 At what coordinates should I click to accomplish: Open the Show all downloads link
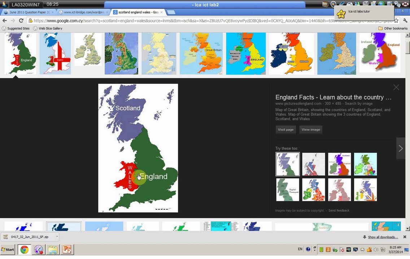click(383, 237)
